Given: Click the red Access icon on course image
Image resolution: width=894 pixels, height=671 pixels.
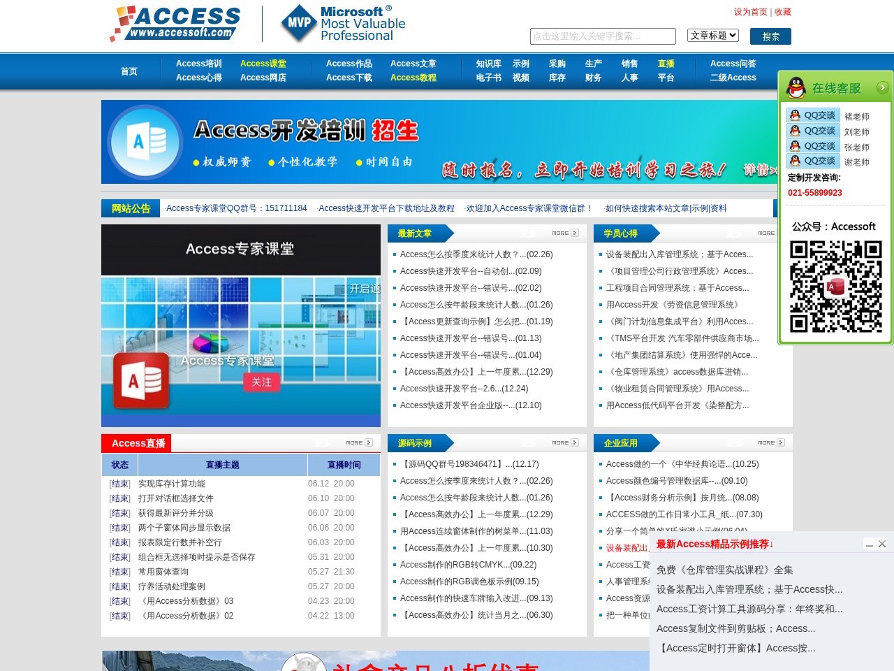Looking at the screenshot, I should tap(142, 380).
